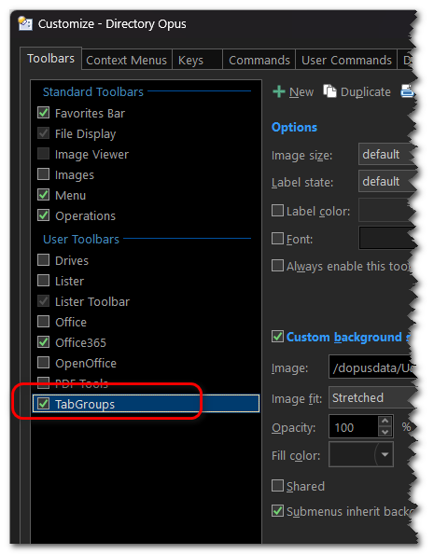Uncheck the Office365 toolbar
Screen dimensions: 434x554
[x=44, y=342]
